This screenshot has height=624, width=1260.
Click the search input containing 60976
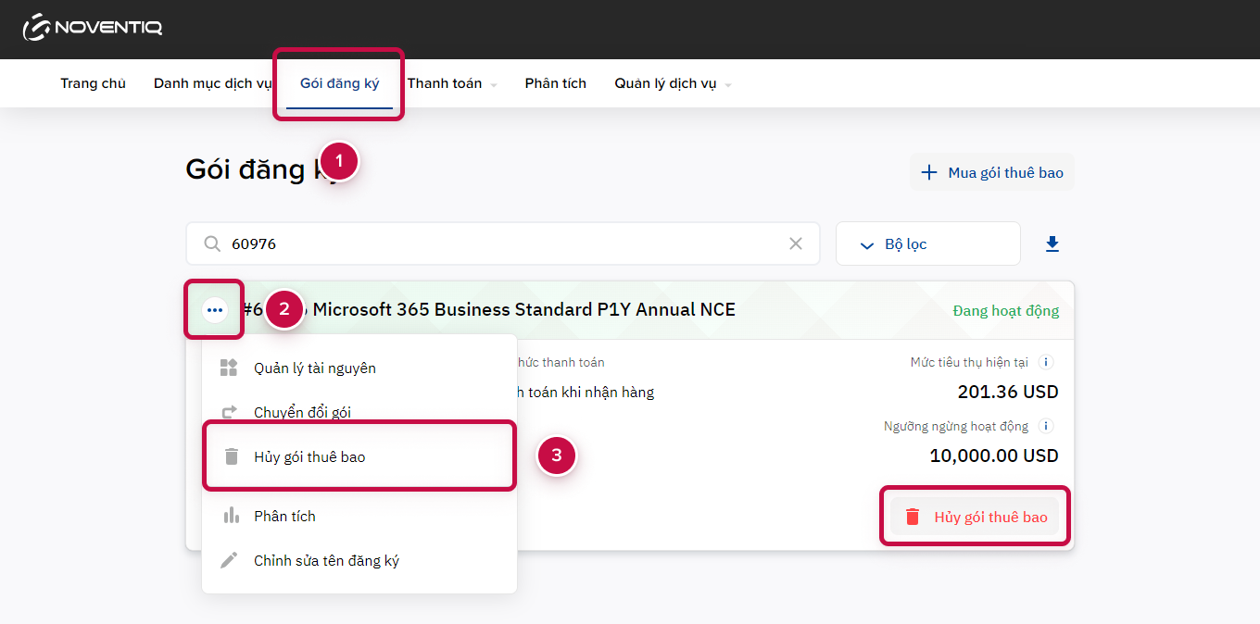[500, 244]
